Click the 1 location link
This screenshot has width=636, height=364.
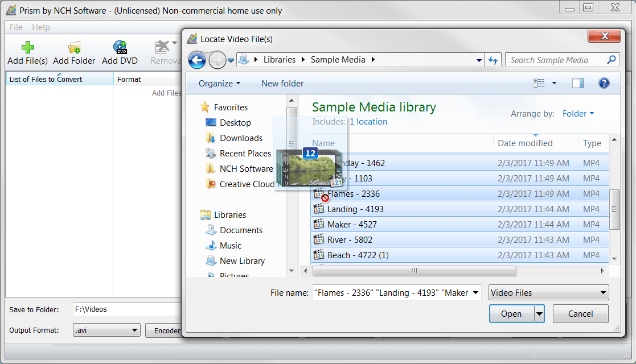pos(368,122)
